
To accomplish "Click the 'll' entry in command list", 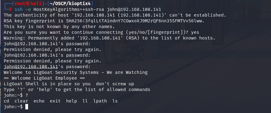I will (85, 101).
